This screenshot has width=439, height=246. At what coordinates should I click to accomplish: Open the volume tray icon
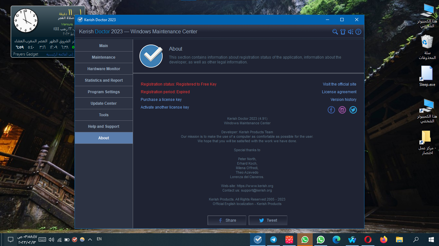(51, 239)
